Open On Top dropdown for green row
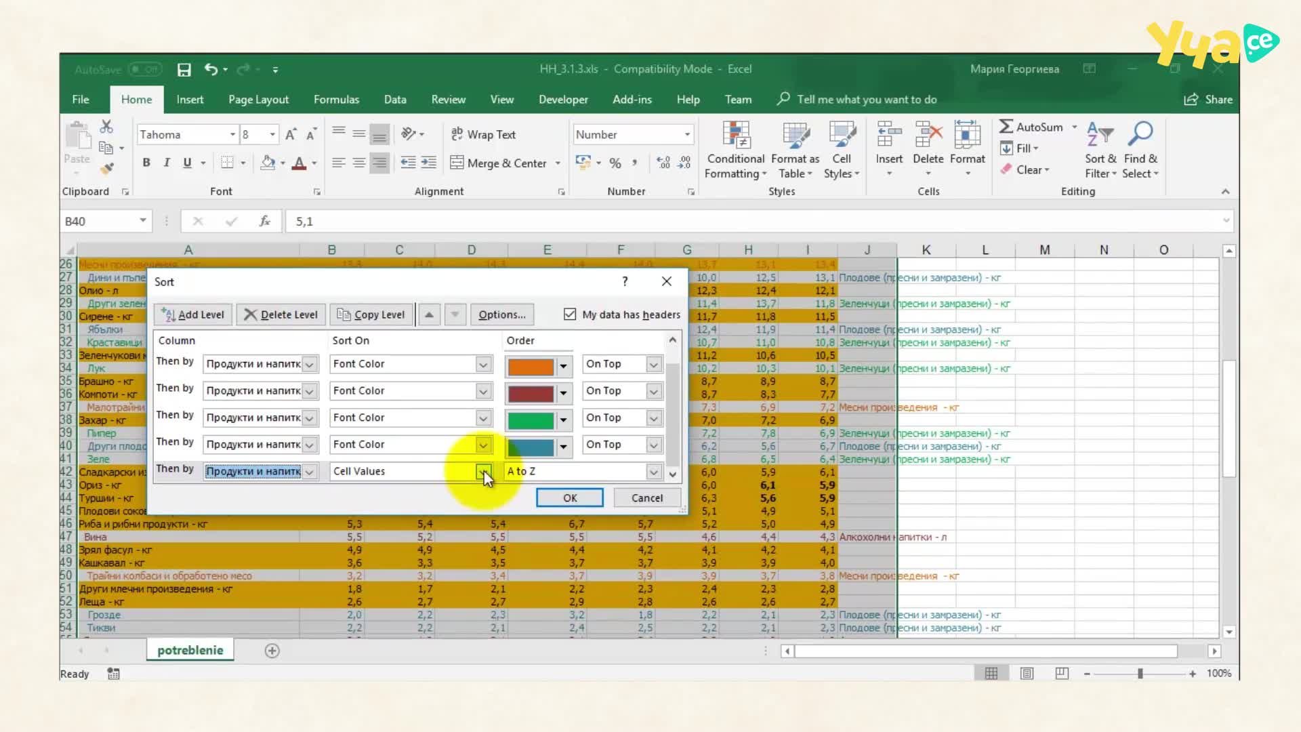 [653, 418]
